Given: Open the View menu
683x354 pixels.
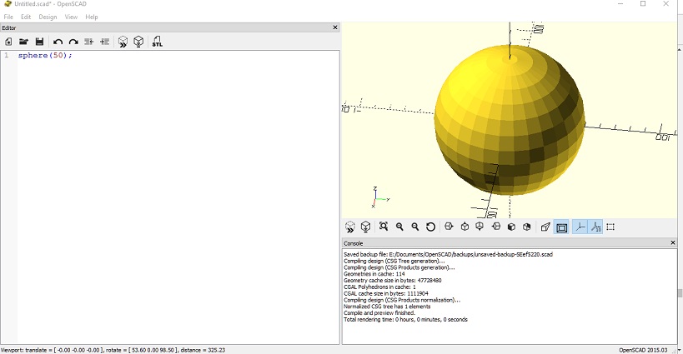Looking at the screenshot, I should tap(71, 17).
